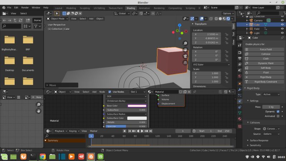Open the Global transform orientation dropdown

tap(122, 13)
